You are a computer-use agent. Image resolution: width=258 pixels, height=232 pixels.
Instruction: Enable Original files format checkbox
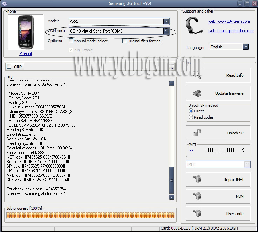point(124,41)
